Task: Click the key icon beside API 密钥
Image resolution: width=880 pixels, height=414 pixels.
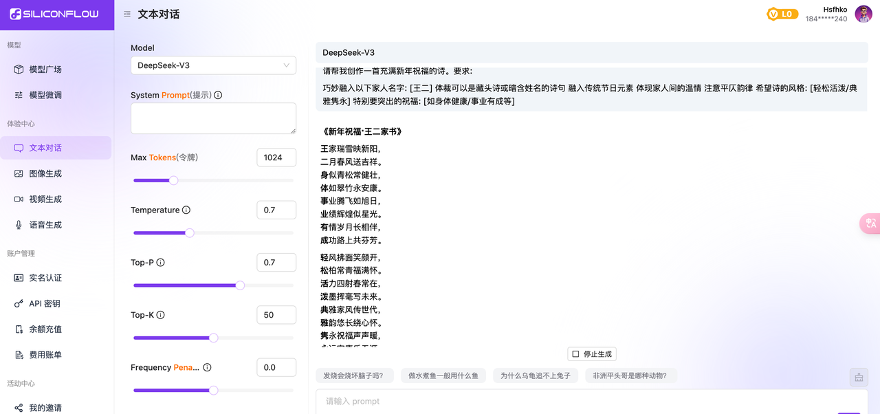Action: [x=19, y=303]
